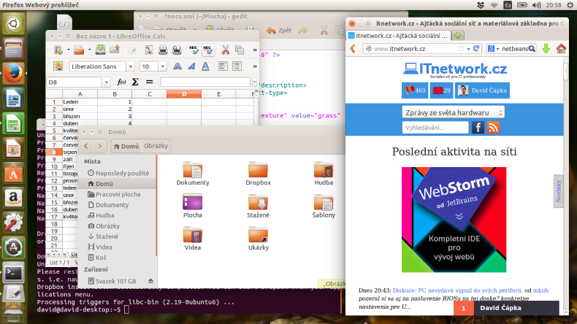The image size is (577, 324).
Task: Click the Save icon in Calc toolbar
Action: pos(100,50)
